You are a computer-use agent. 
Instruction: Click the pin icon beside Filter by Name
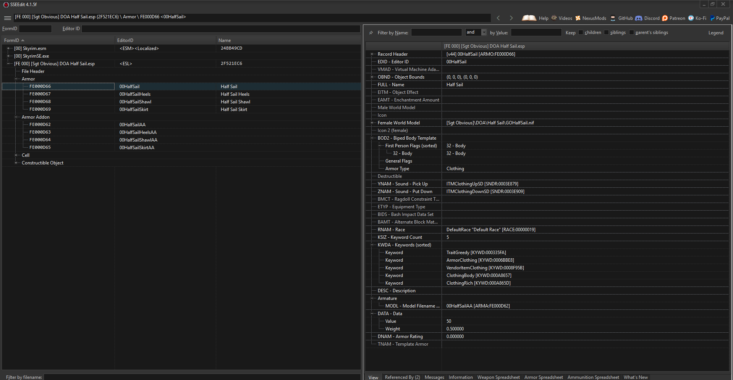(371, 33)
